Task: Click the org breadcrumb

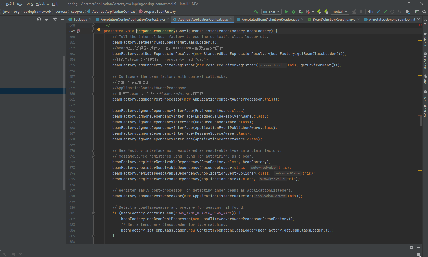Action: (x=17, y=12)
